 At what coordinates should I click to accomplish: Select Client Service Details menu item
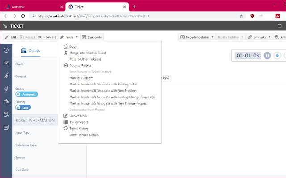point(84,135)
